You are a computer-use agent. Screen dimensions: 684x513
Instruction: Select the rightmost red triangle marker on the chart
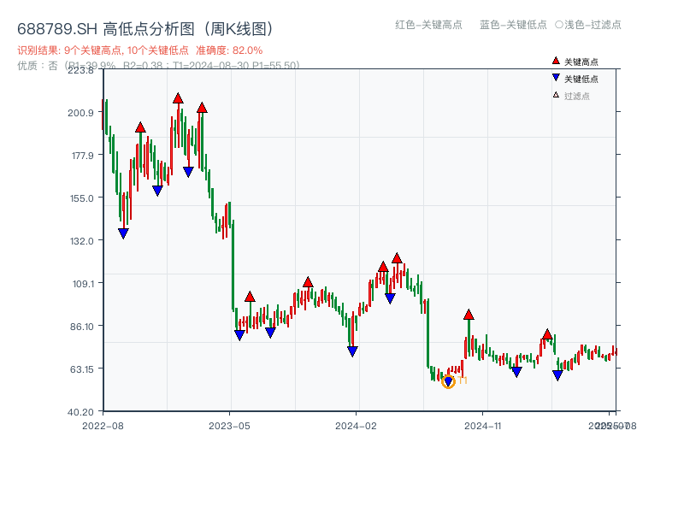(x=547, y=333)
